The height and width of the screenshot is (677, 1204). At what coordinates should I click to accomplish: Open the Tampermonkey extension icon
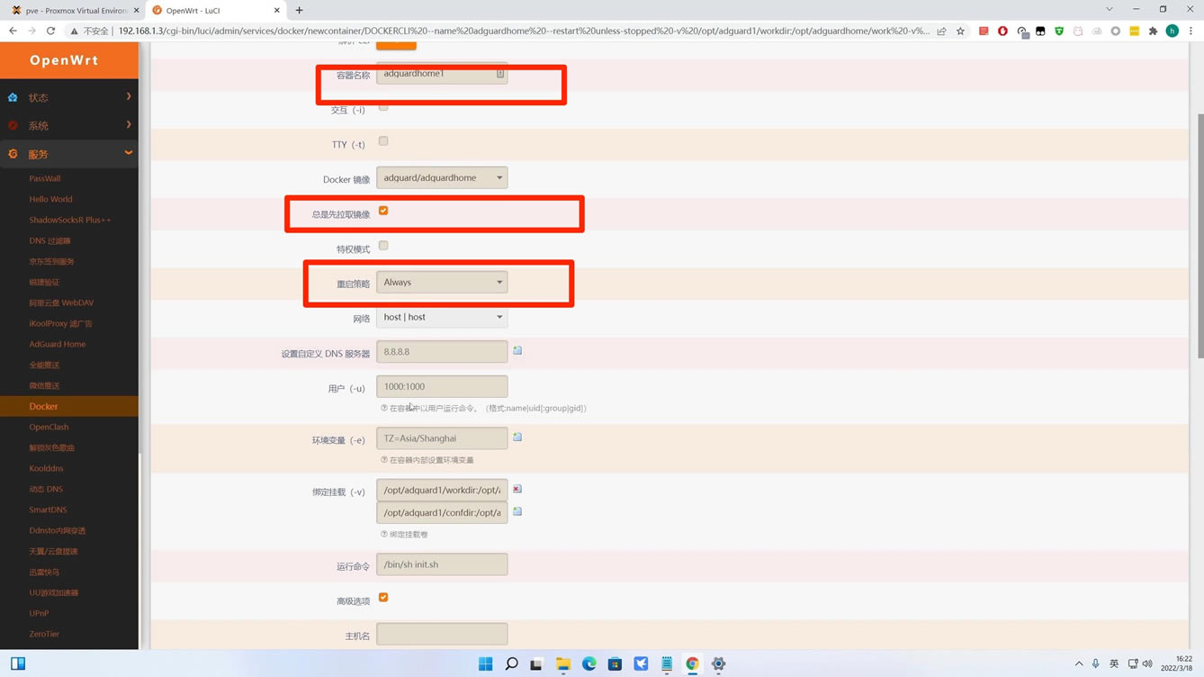(1040, 31)
